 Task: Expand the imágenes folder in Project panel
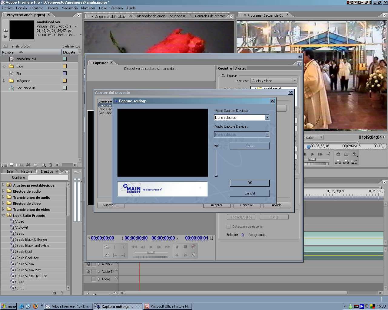(x=4, y=81)
